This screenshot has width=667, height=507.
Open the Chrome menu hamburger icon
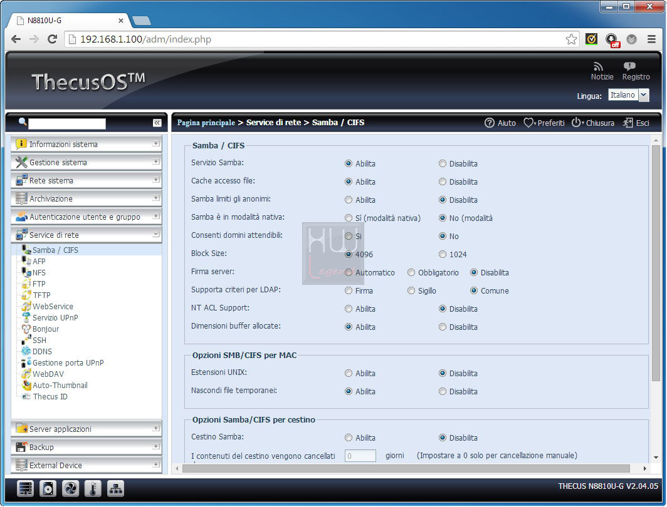[651, 39]
